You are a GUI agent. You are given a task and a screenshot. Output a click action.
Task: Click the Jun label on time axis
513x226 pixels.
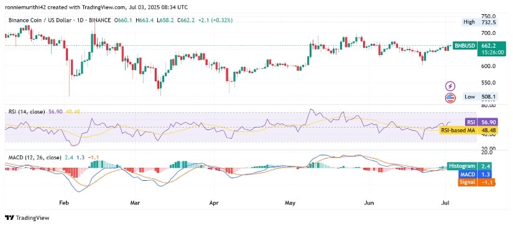[369, 203]
